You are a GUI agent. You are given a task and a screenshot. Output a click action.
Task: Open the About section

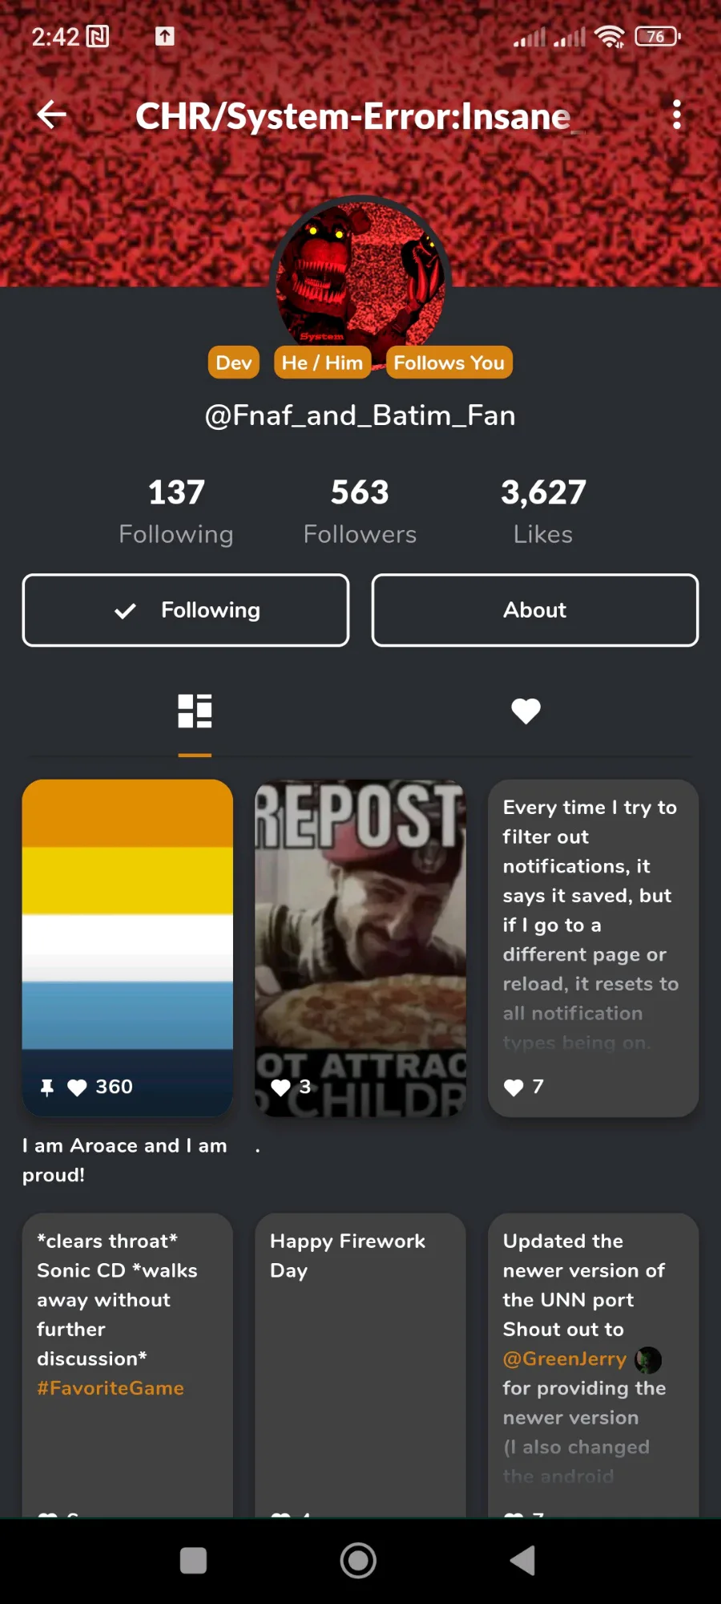[x=535, y=610]
